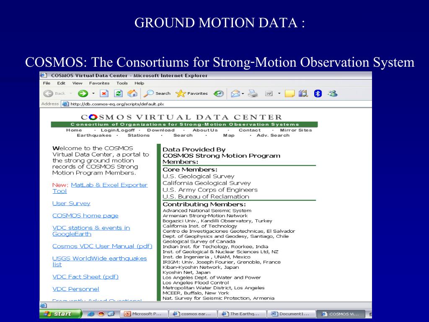
Task: Click the IE status bar page icon
Action: 44,305
